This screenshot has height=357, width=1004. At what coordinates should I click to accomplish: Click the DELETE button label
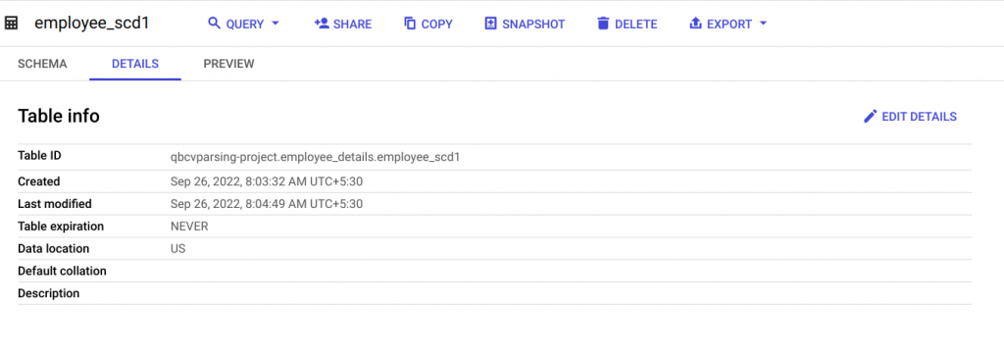[x=635, y=25]
